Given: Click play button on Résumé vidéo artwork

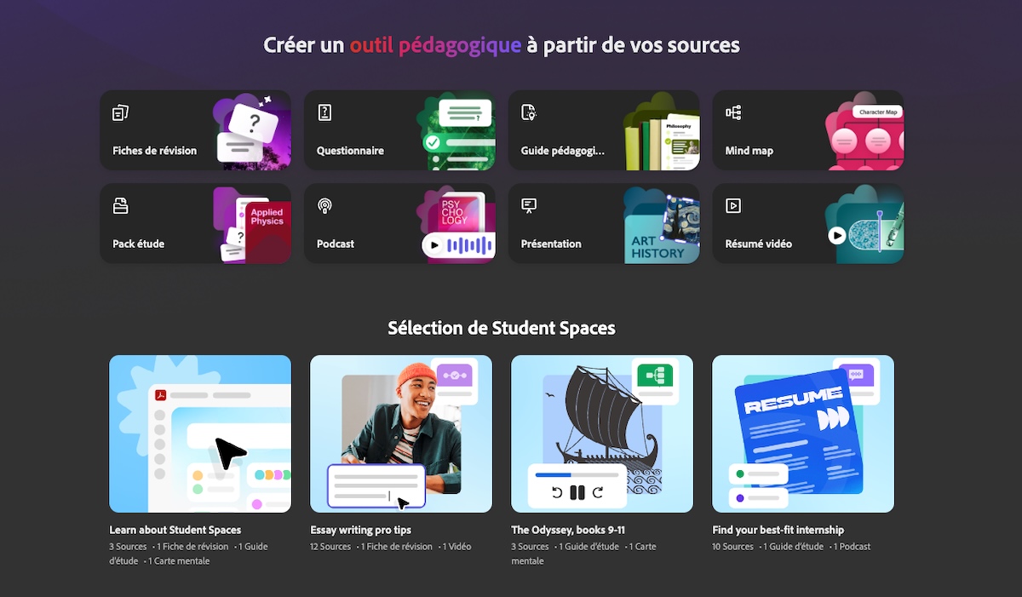Looking at the screenshot, I should (x=837, y=235).
